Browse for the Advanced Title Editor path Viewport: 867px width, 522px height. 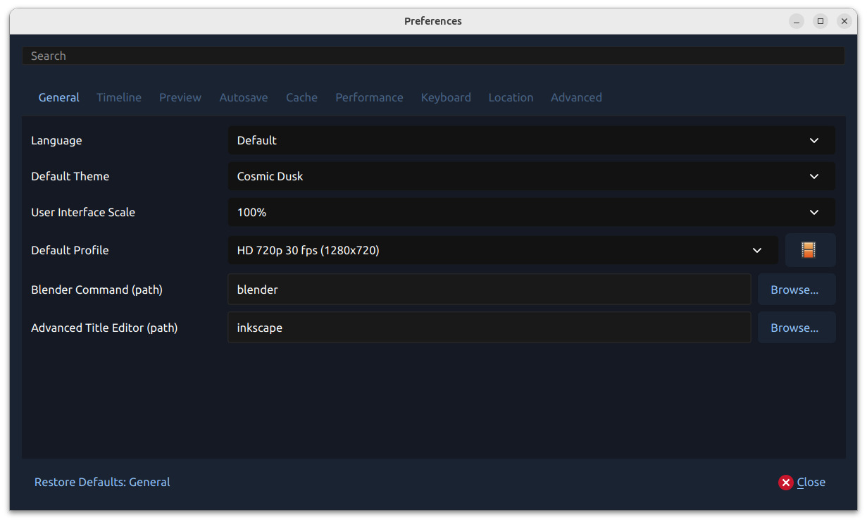[x=797, y=328]
